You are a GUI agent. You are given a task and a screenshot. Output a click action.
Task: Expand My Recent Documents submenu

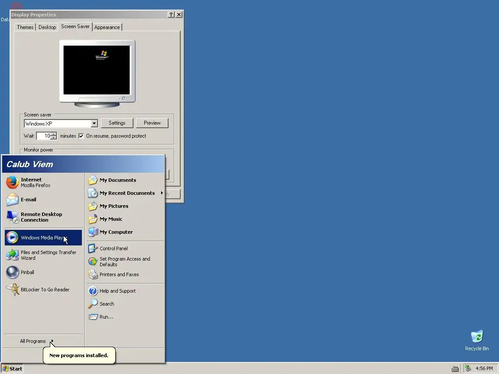(x=125, y=193)
